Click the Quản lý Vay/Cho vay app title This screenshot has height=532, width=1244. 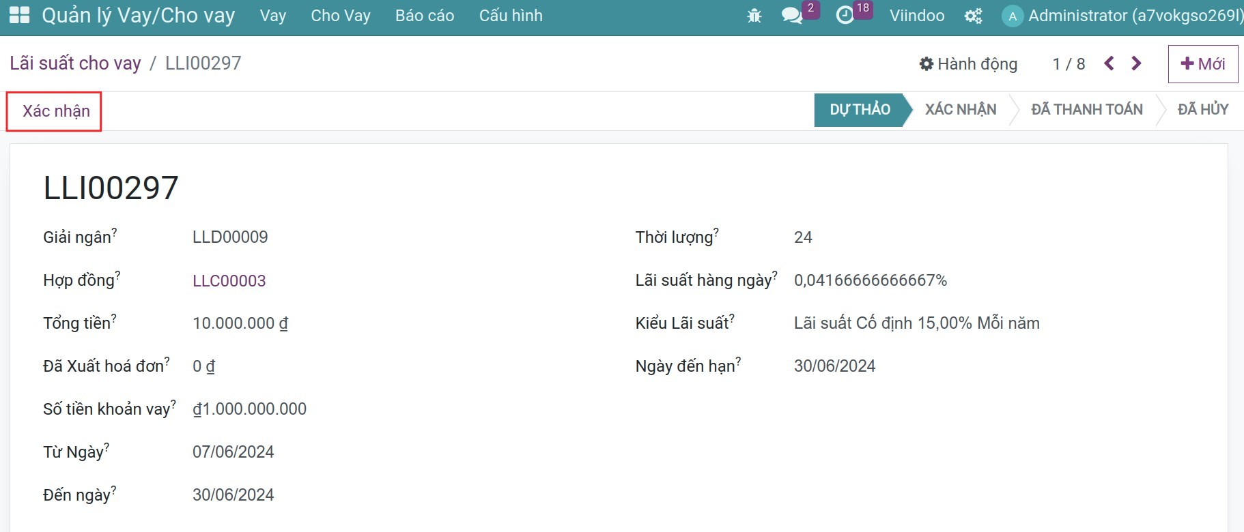click(138, 16)
